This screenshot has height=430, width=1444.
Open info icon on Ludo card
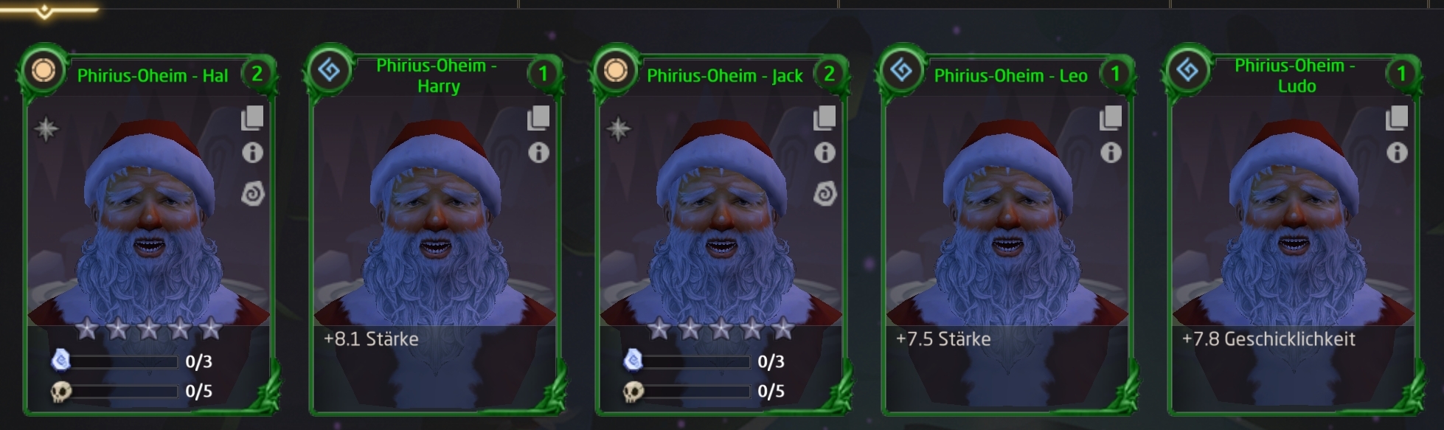pos(1397,153)
